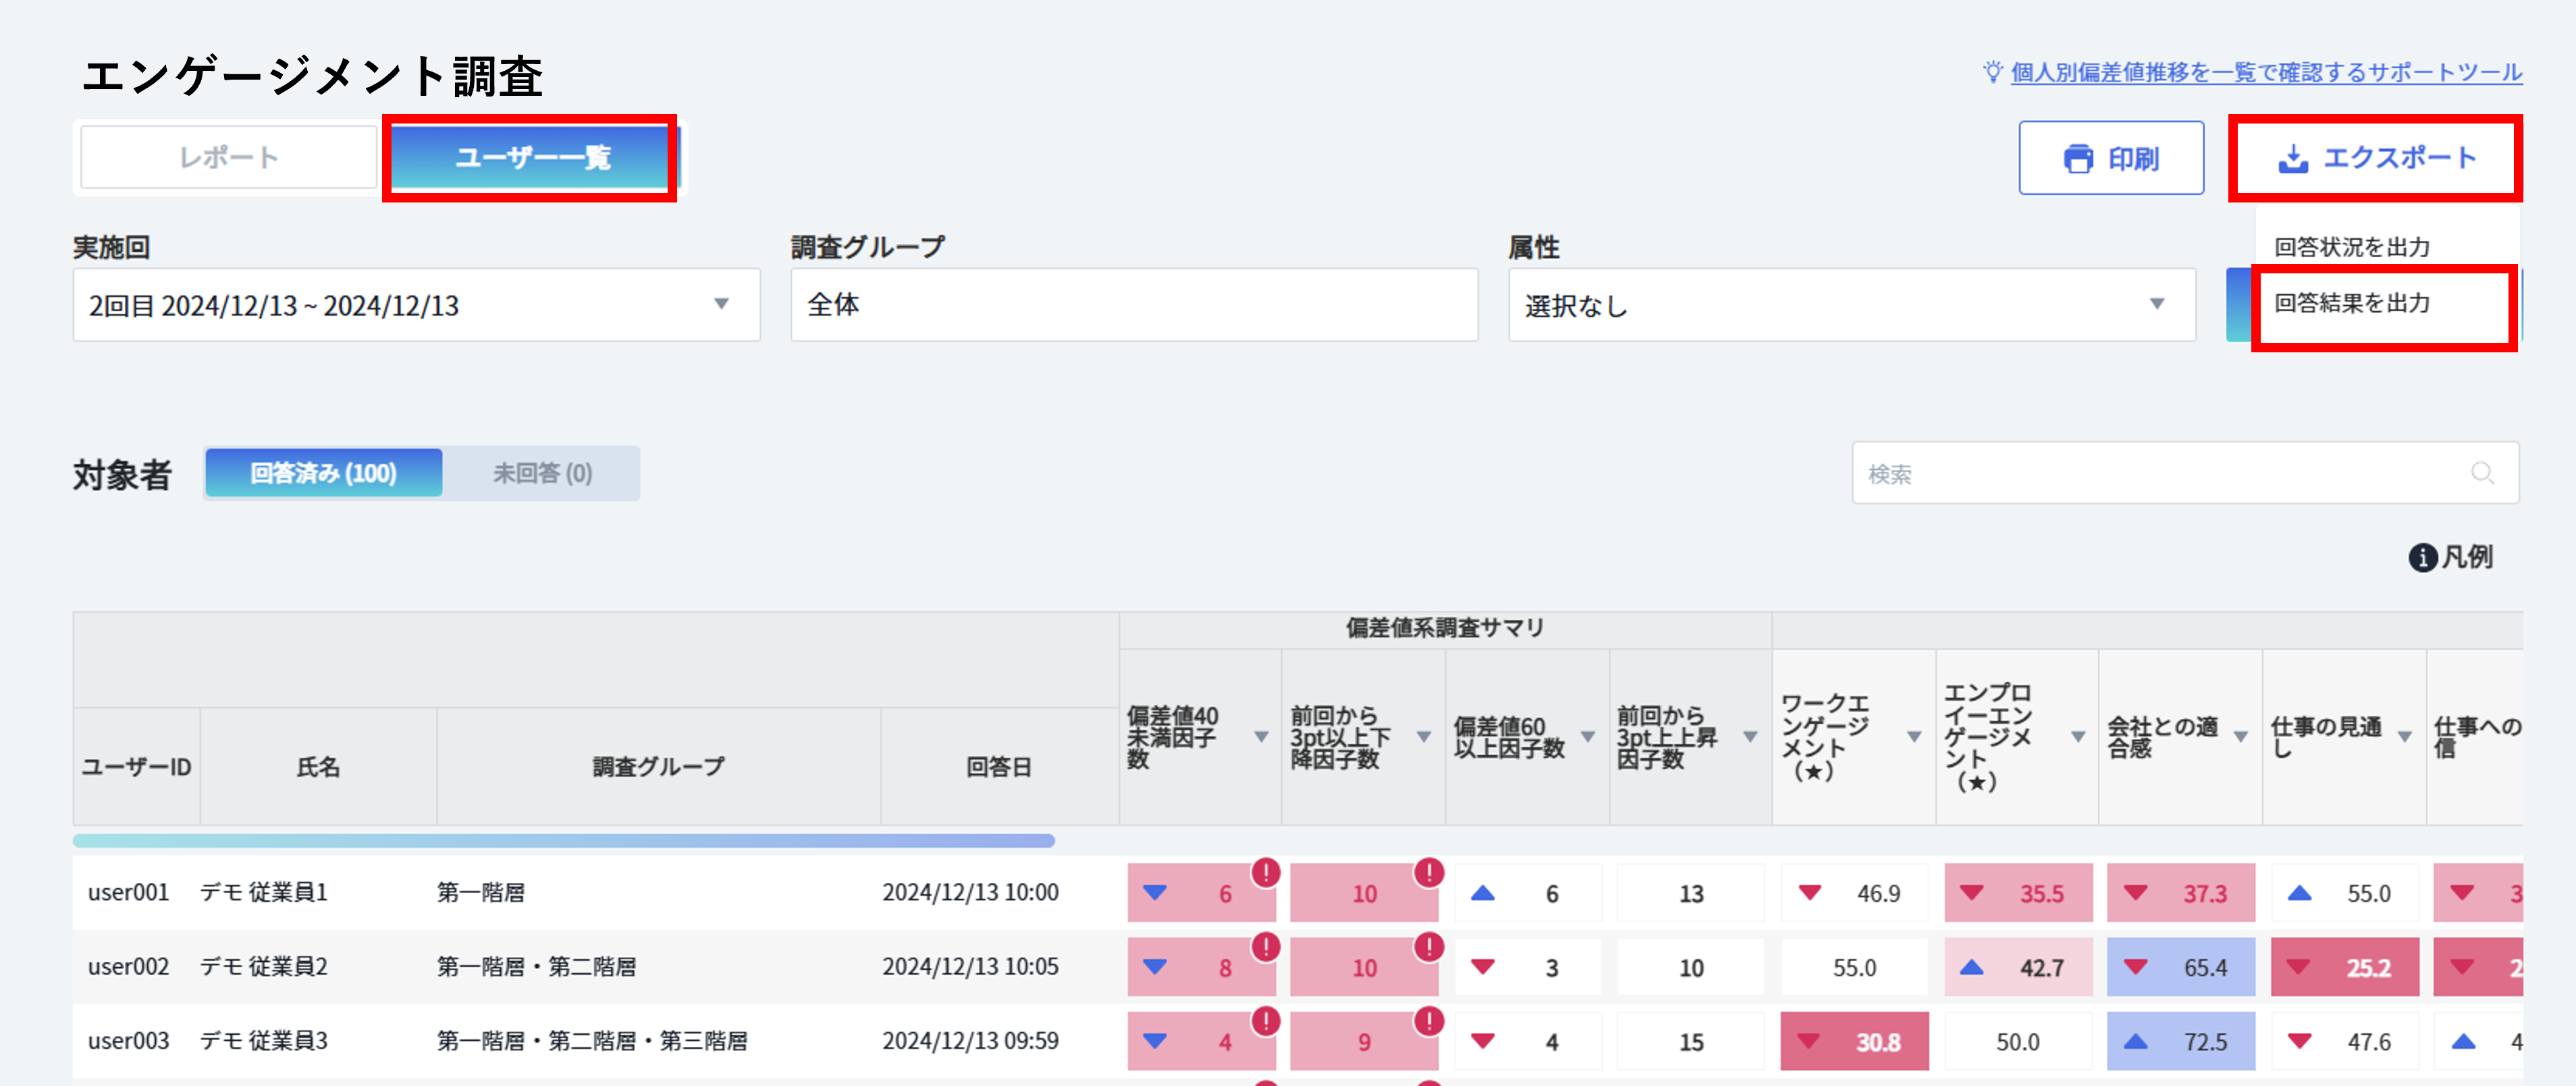
Task: Click blue up arrow in user003 会社との適合感 cell
Action: (x=2135, y=1041)
